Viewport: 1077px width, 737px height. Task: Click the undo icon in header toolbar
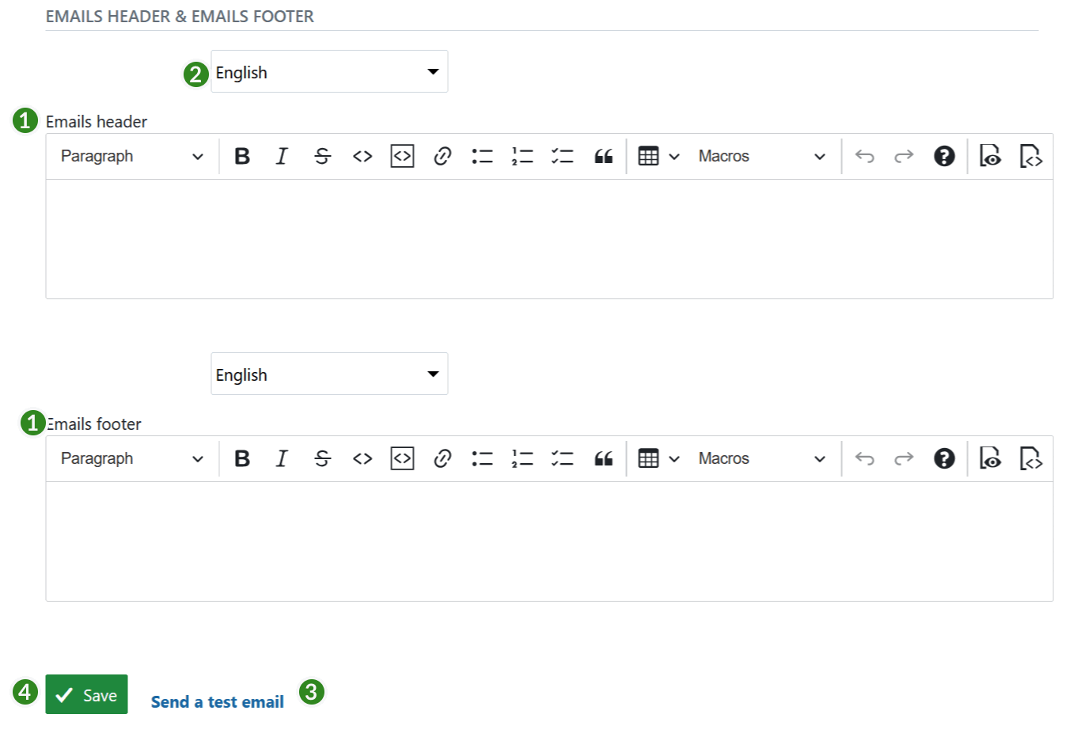864,156
